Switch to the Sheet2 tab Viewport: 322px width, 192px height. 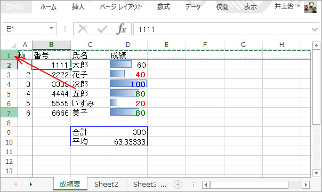[x=106, y=184]
